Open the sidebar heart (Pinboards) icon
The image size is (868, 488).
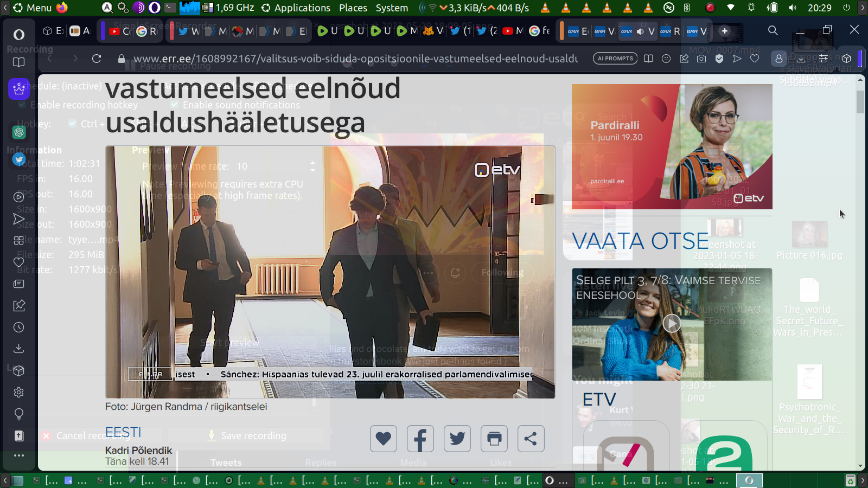coord(19,262)
